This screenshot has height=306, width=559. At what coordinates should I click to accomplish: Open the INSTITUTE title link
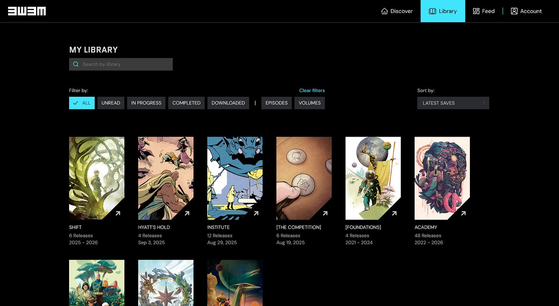218,227
